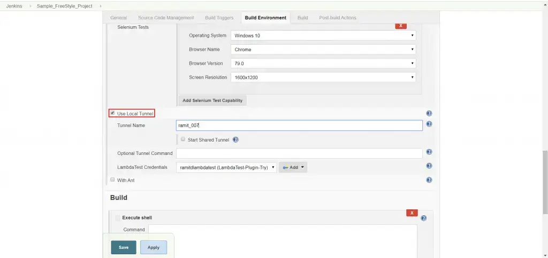Open help for Start Shared Tunnel
The height and width of the screenshot is (258, 548).
235,140
